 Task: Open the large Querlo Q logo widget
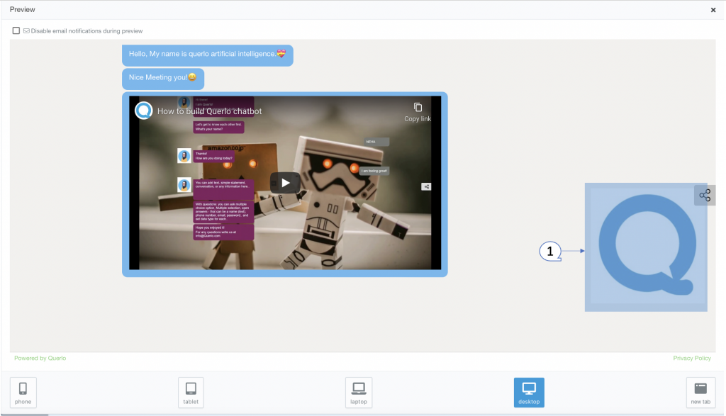click(646, 247)
